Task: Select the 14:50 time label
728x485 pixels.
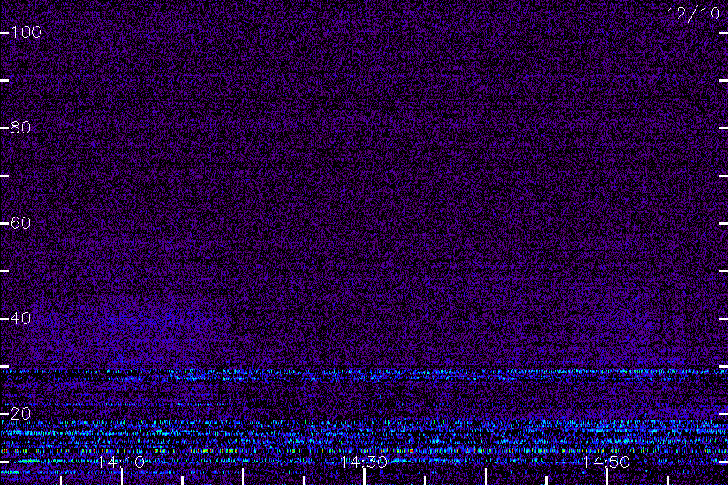Action: click(x=607, y=462)
